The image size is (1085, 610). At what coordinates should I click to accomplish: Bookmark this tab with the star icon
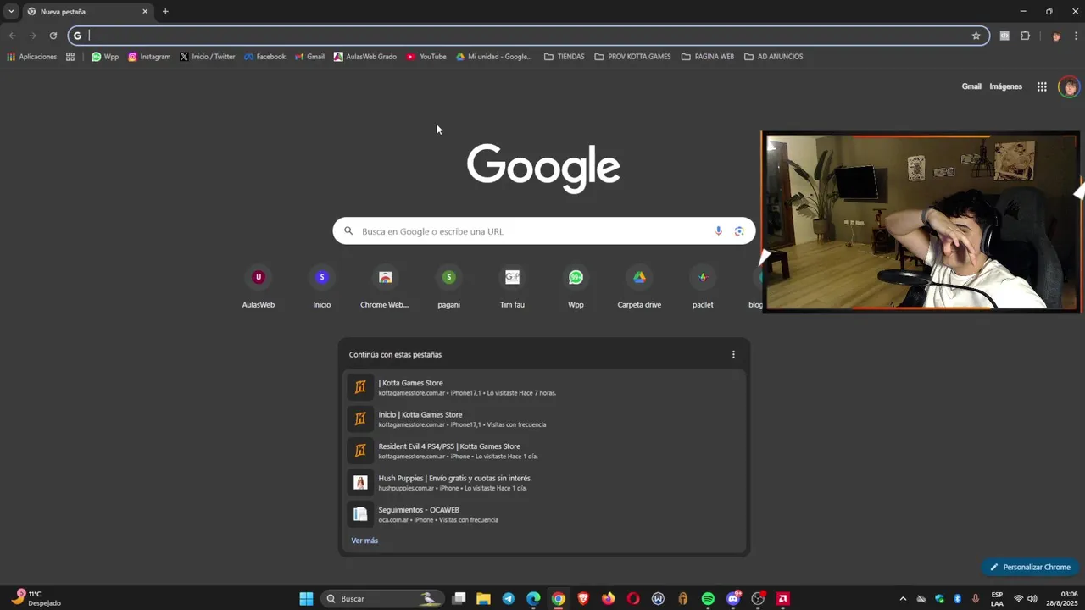976,36
